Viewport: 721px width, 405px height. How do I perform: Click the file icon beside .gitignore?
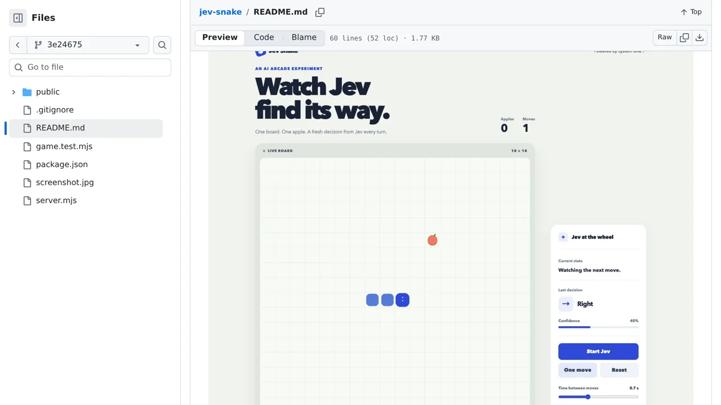(27, 110)
